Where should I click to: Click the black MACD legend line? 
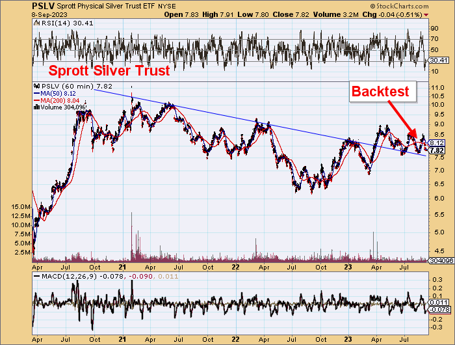[x=37, y=277]
